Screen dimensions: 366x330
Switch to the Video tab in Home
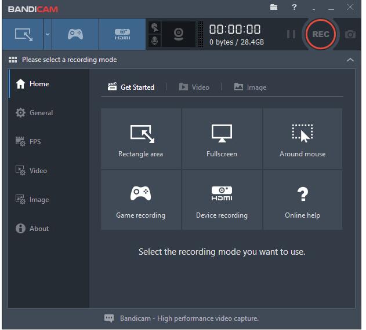point(194,87)
